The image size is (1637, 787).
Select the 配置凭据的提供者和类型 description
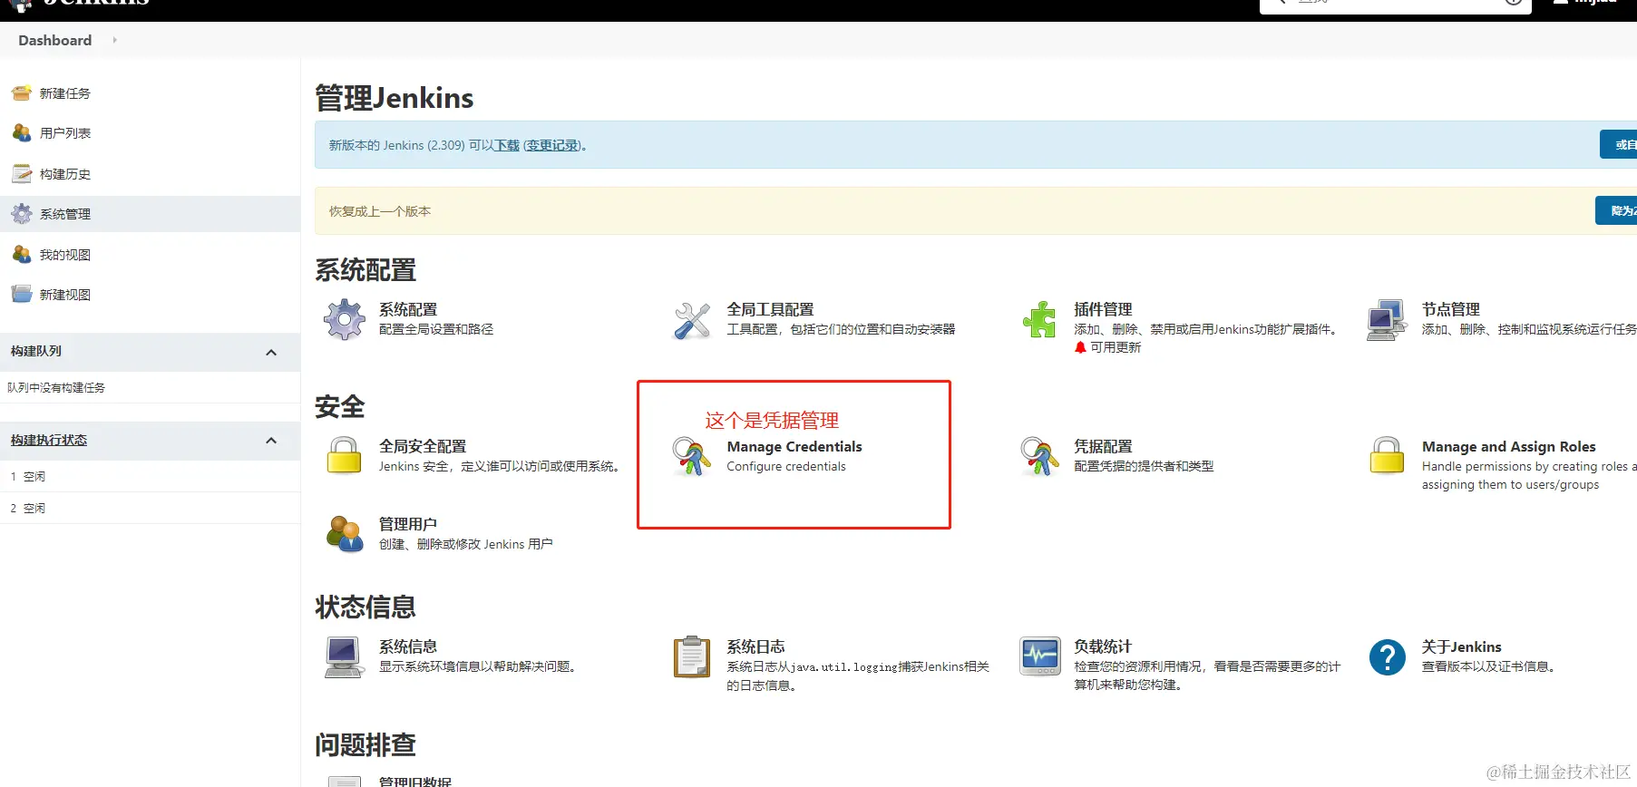click(1144, 466)
